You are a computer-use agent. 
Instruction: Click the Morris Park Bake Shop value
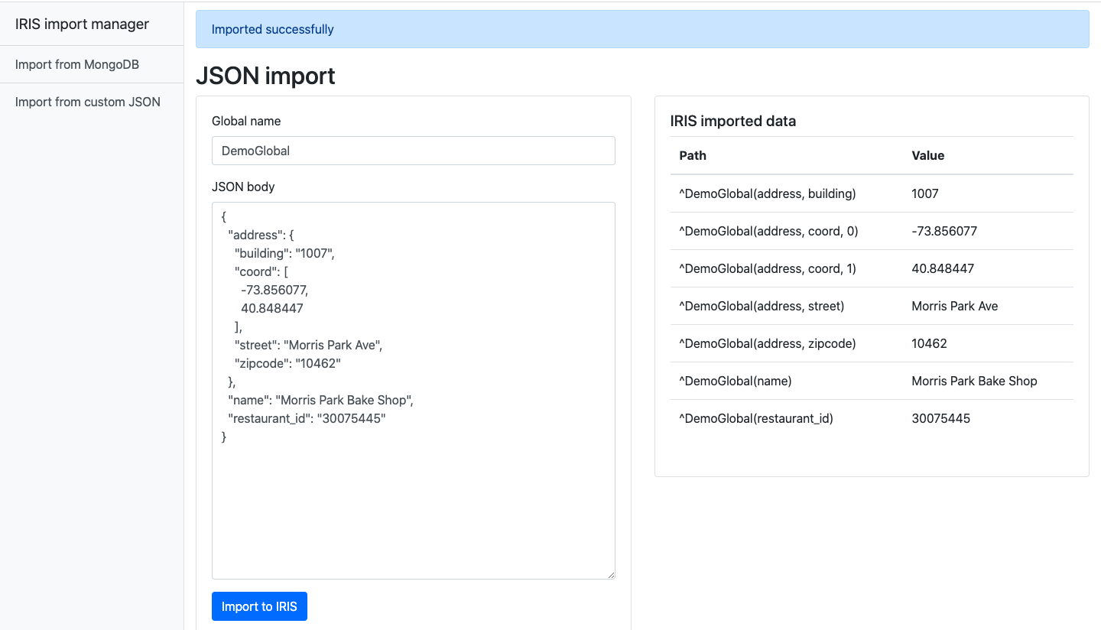974,381
